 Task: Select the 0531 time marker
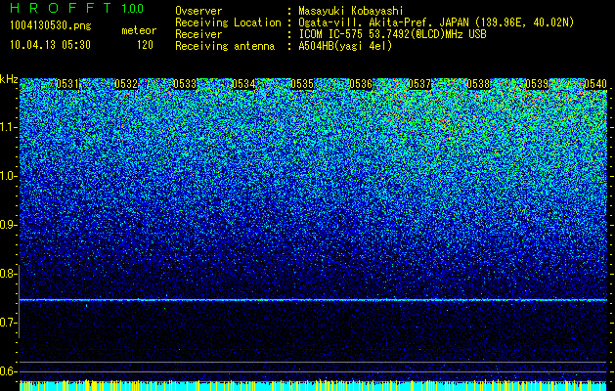(x=67, y=84)
